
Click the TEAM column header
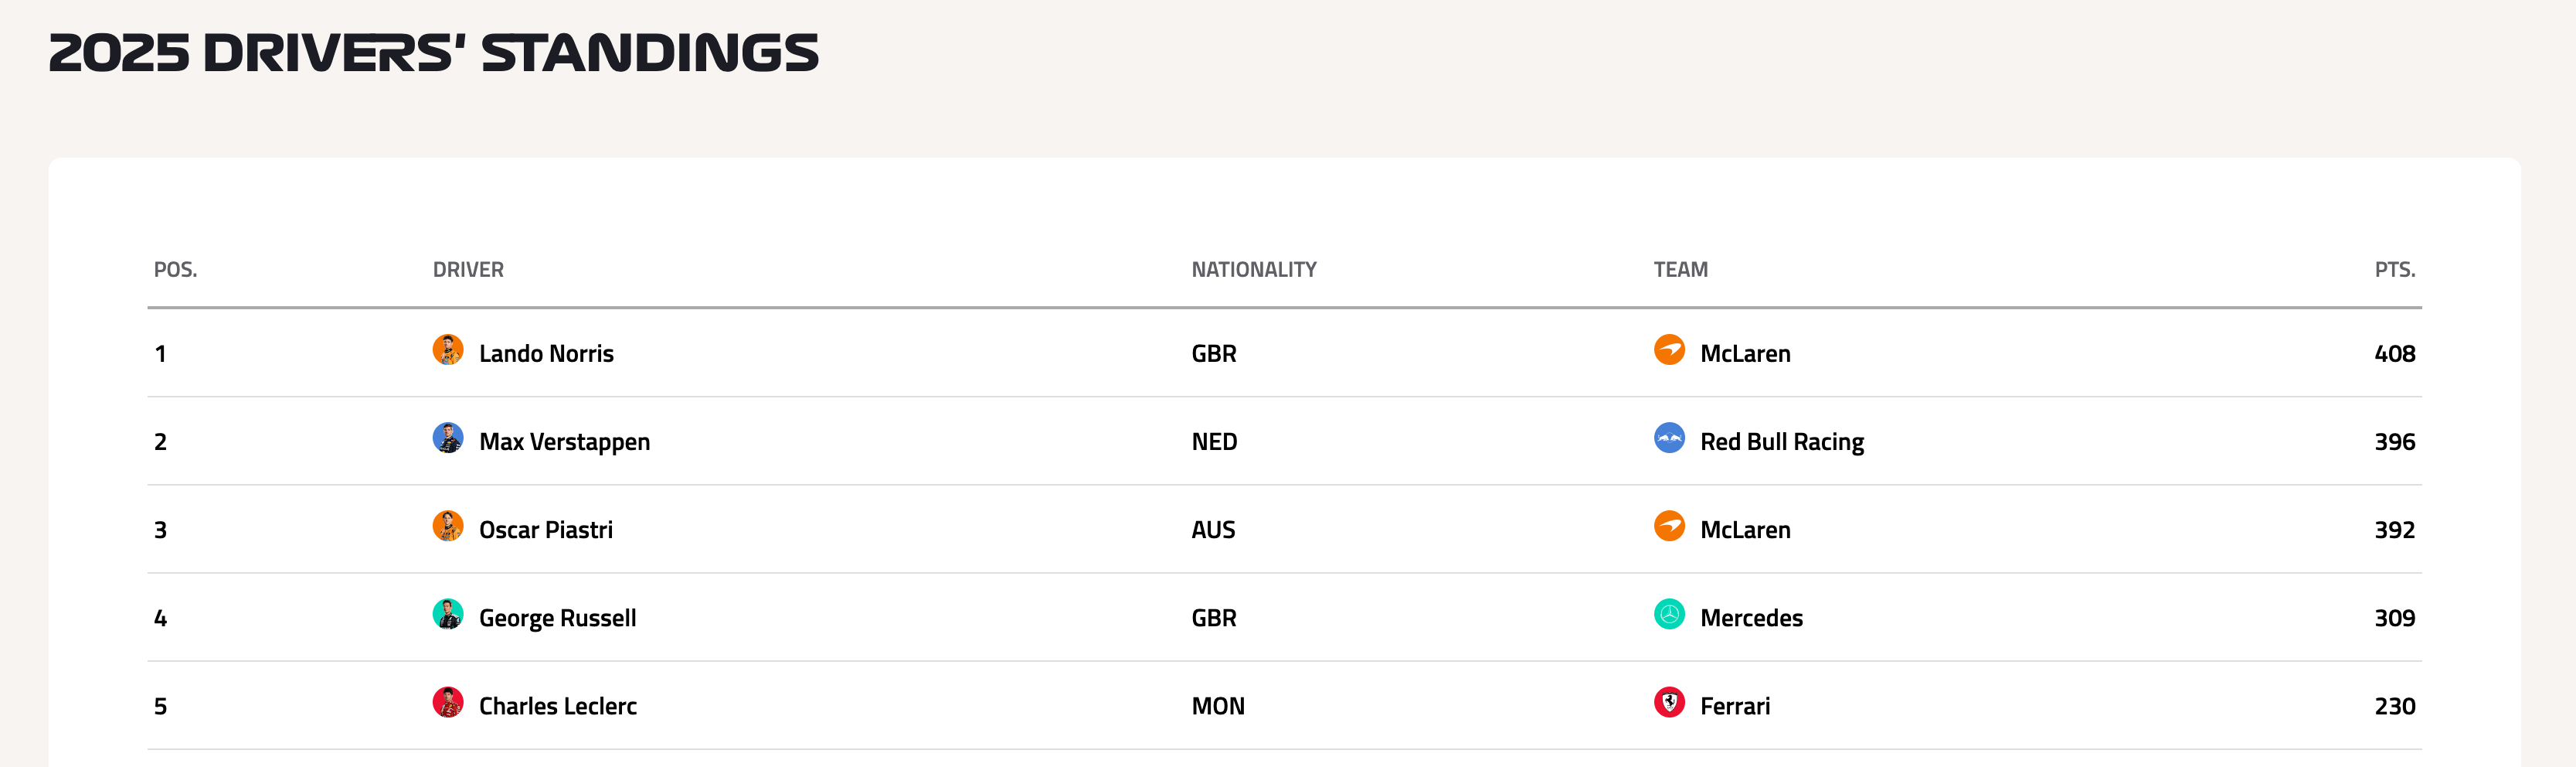1681,269
